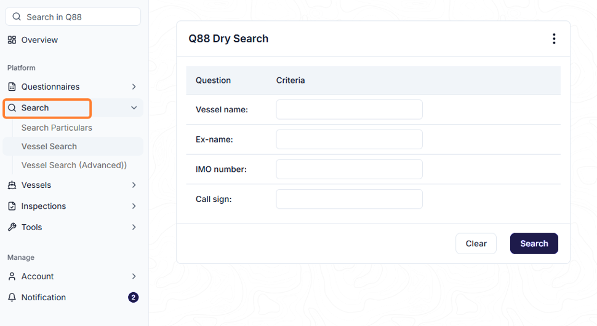Focus the Vessel name input field
The image size is (597, 326).
(x=349, y=109)
